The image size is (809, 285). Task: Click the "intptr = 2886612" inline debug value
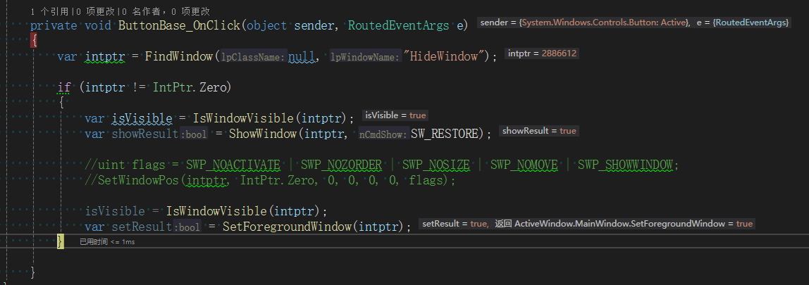click(x=542, y=53)
